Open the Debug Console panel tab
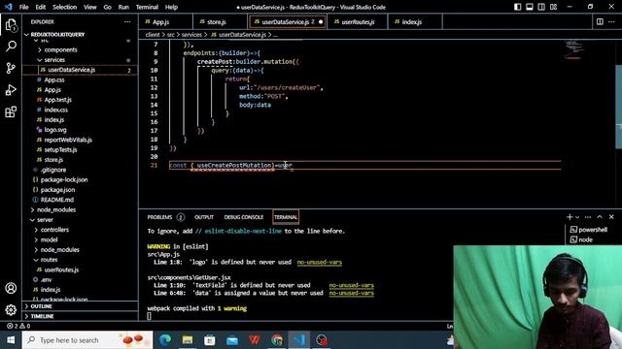This screenshot has width=622, height=349. pos(244,217)
